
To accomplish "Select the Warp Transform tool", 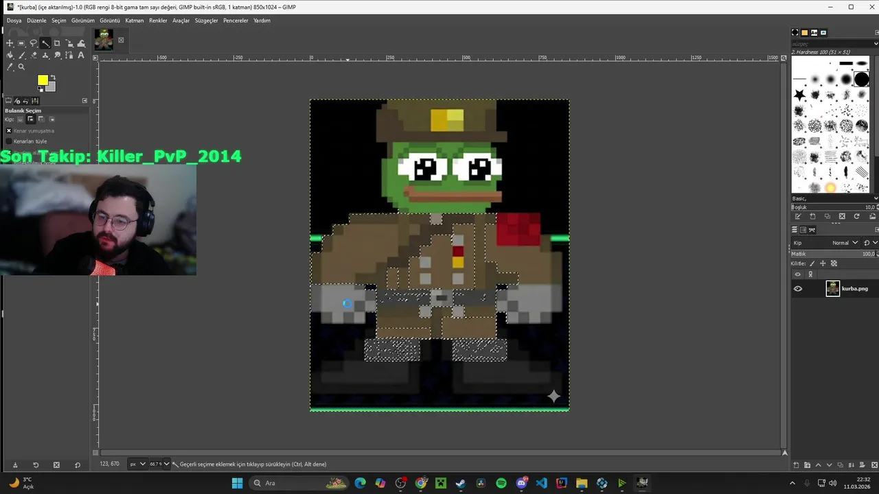I will click(x=81, y=43).
